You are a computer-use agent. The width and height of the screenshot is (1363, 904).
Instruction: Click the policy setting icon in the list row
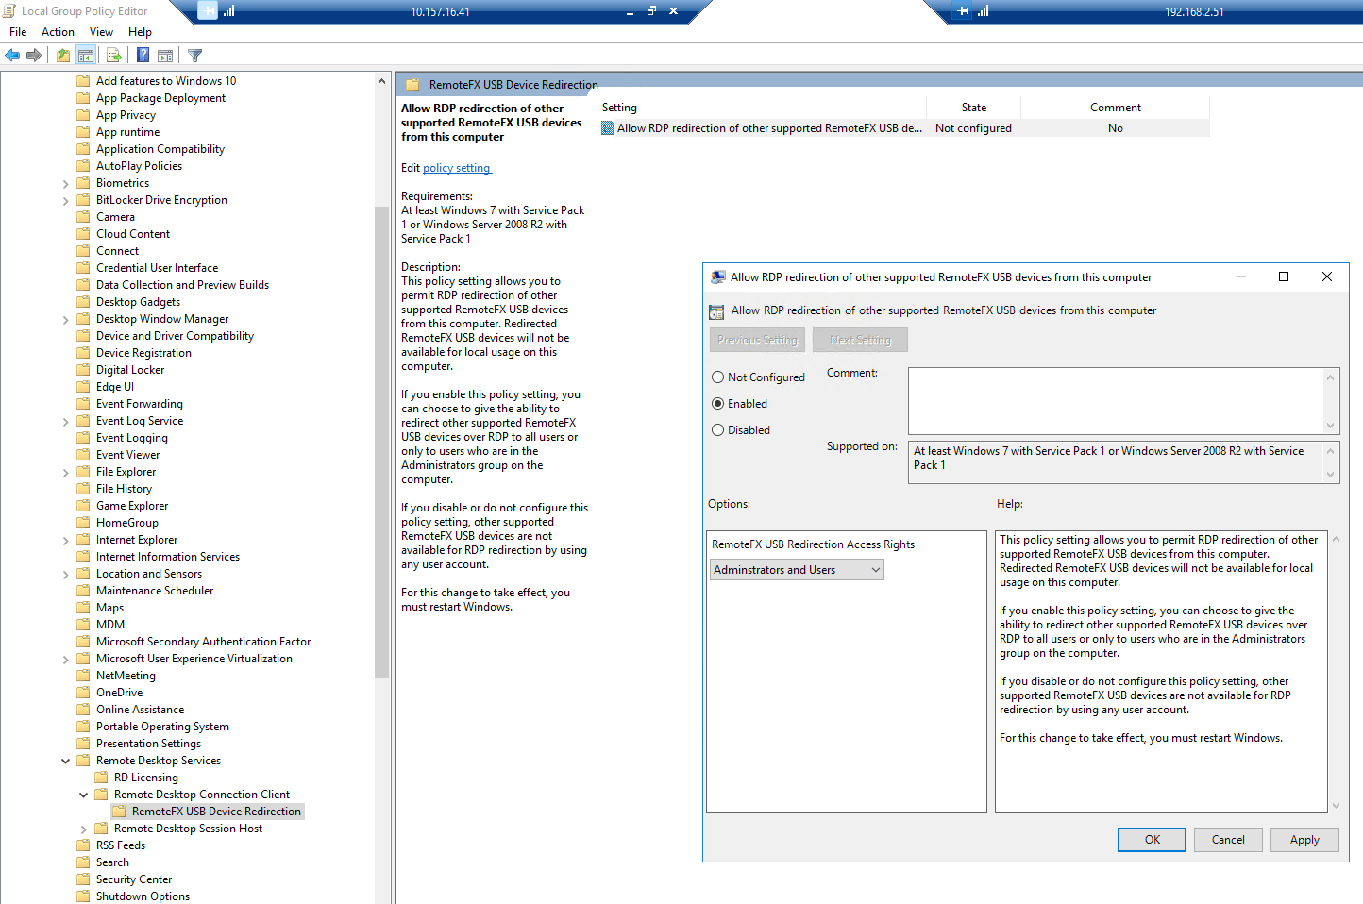[x=608, y=128]
